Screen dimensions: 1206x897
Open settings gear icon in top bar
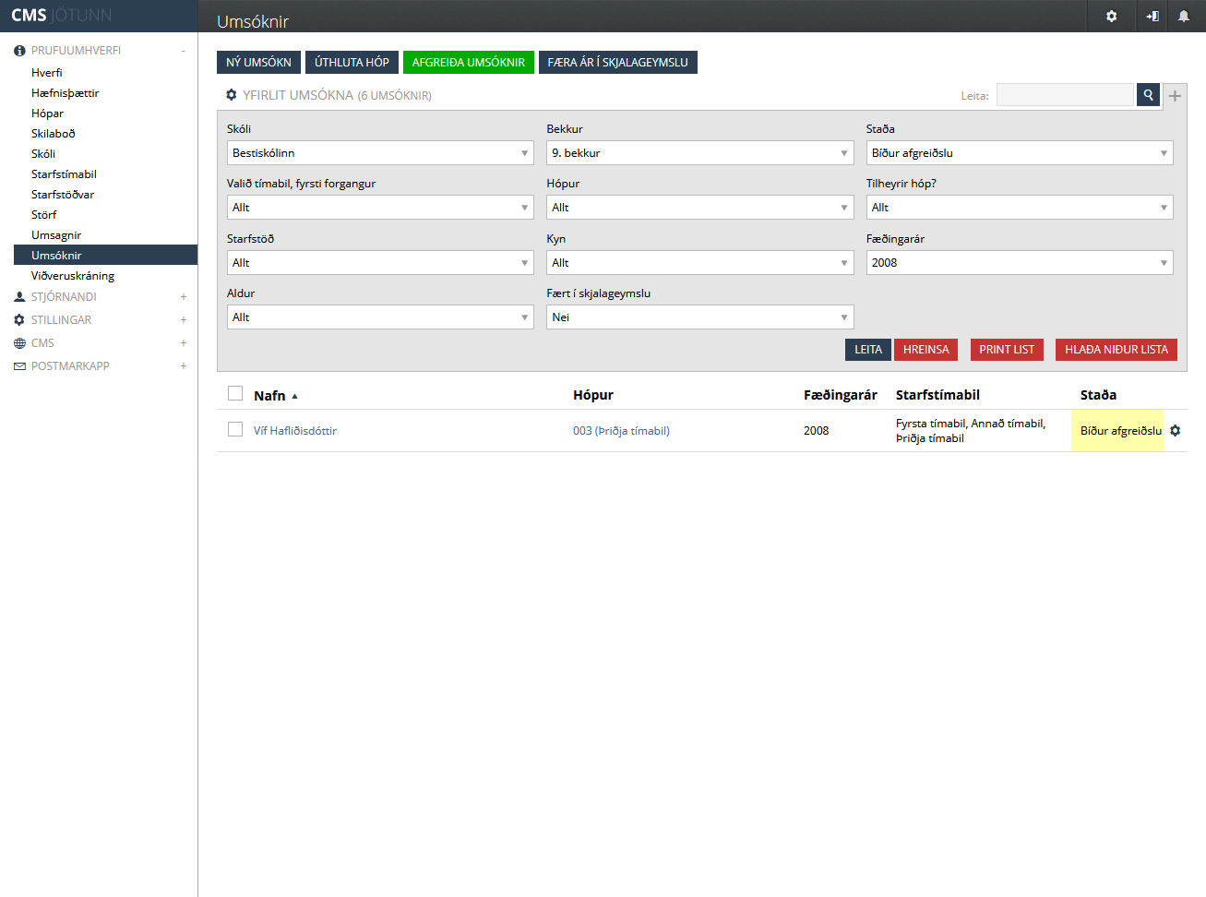tap(1111, 16)
